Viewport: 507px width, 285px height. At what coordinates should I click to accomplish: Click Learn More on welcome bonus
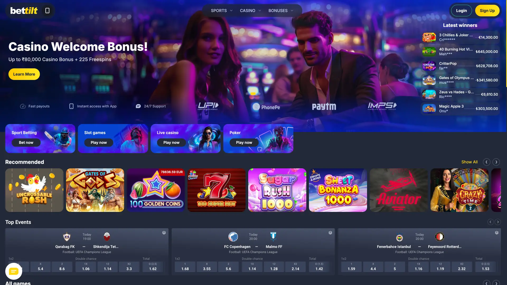[x=24, y=74]
